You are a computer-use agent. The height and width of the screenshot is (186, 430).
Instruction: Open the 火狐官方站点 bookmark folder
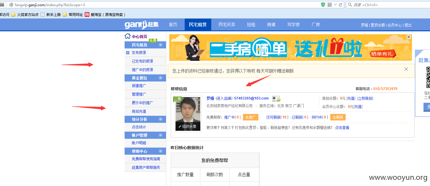click(25, 14)
